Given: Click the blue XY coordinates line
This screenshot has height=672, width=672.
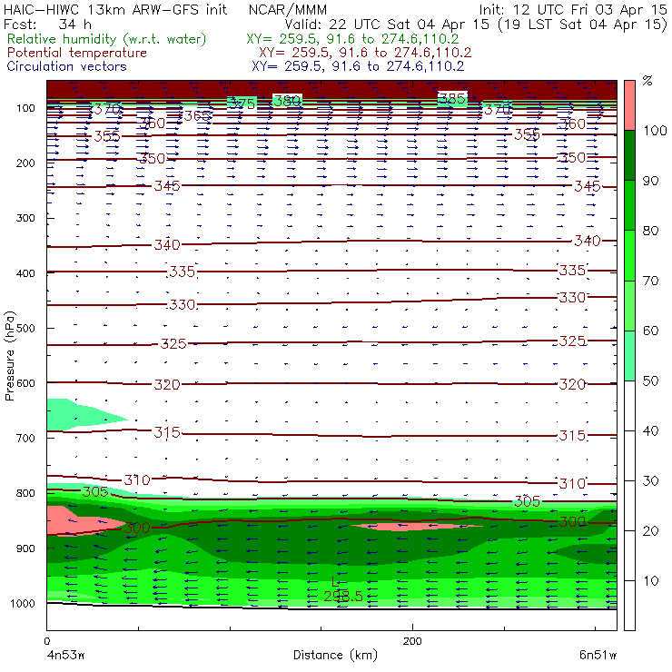Looking at the screenshot, I should pos(358,66).
